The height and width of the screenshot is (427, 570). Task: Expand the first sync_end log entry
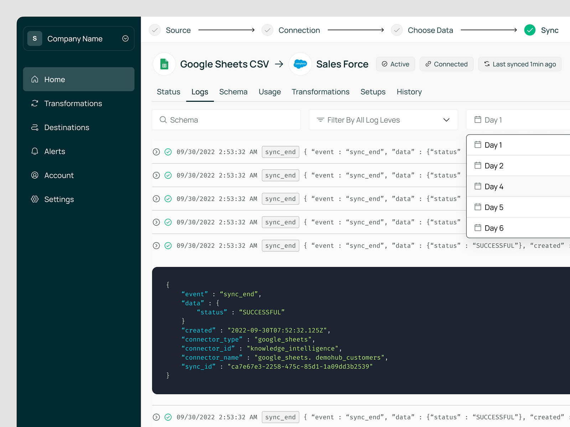click(156, 152)
